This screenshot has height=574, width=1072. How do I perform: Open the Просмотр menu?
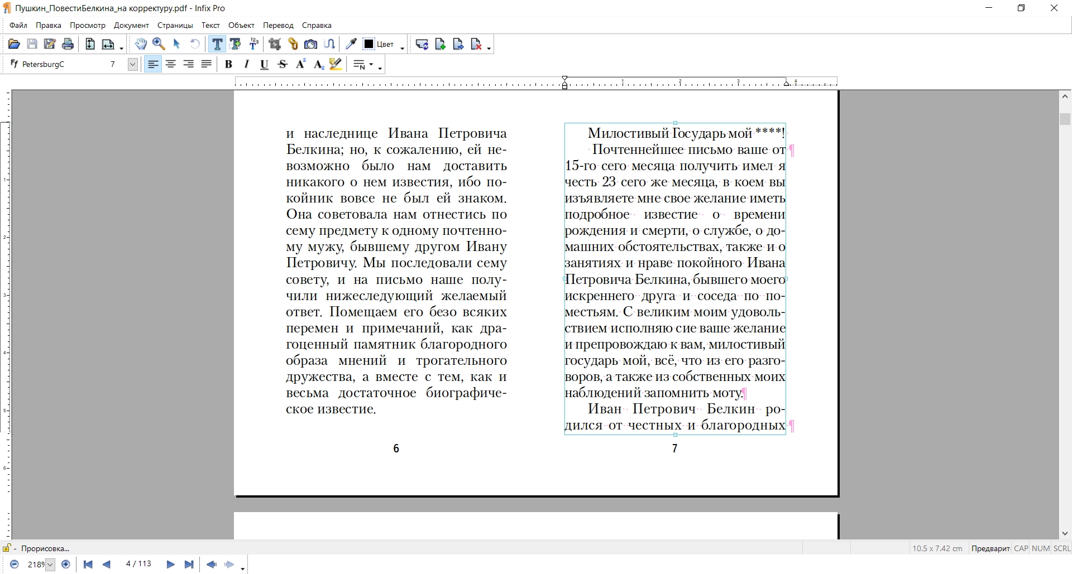[88, 25]
